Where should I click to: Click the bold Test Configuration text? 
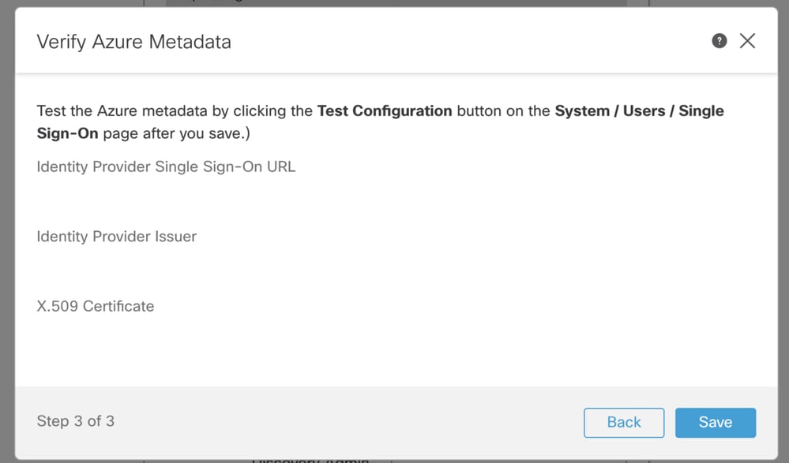pyautogui.click(x=385, y=110)
